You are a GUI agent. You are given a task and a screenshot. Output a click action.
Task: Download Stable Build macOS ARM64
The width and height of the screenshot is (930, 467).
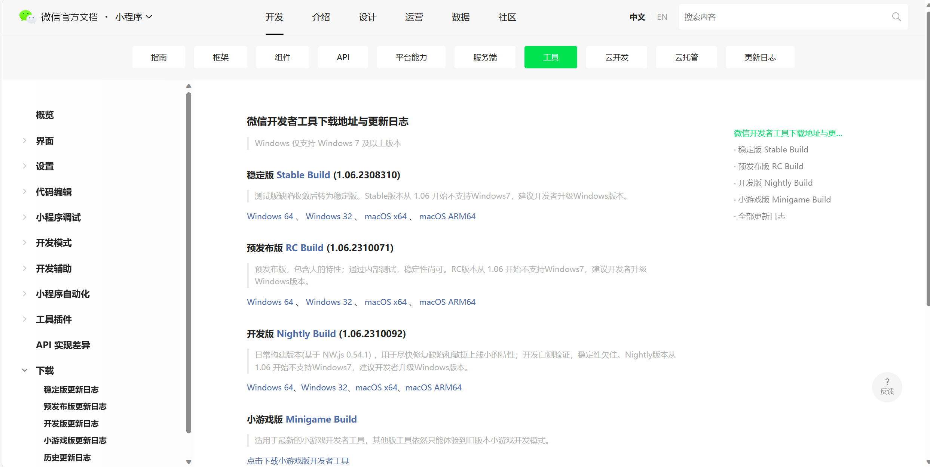447,216
